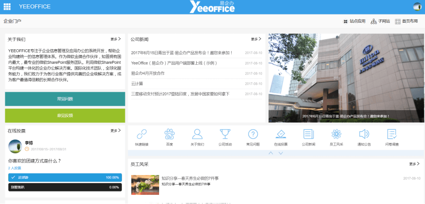
Task: Click the 企业门户 breadcrumb title
Action: (13, 21)
